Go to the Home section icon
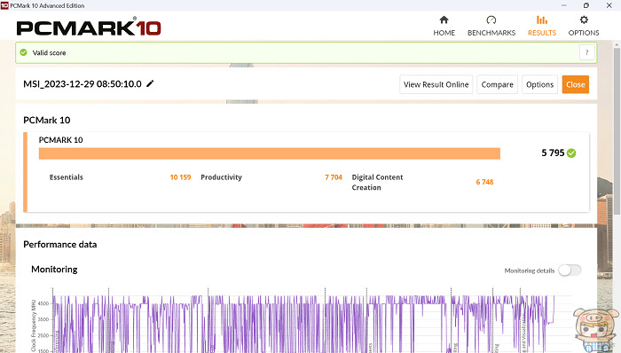The height and width of the screenshot is (353, 621). pyautogui.click(x=444, y=20)
